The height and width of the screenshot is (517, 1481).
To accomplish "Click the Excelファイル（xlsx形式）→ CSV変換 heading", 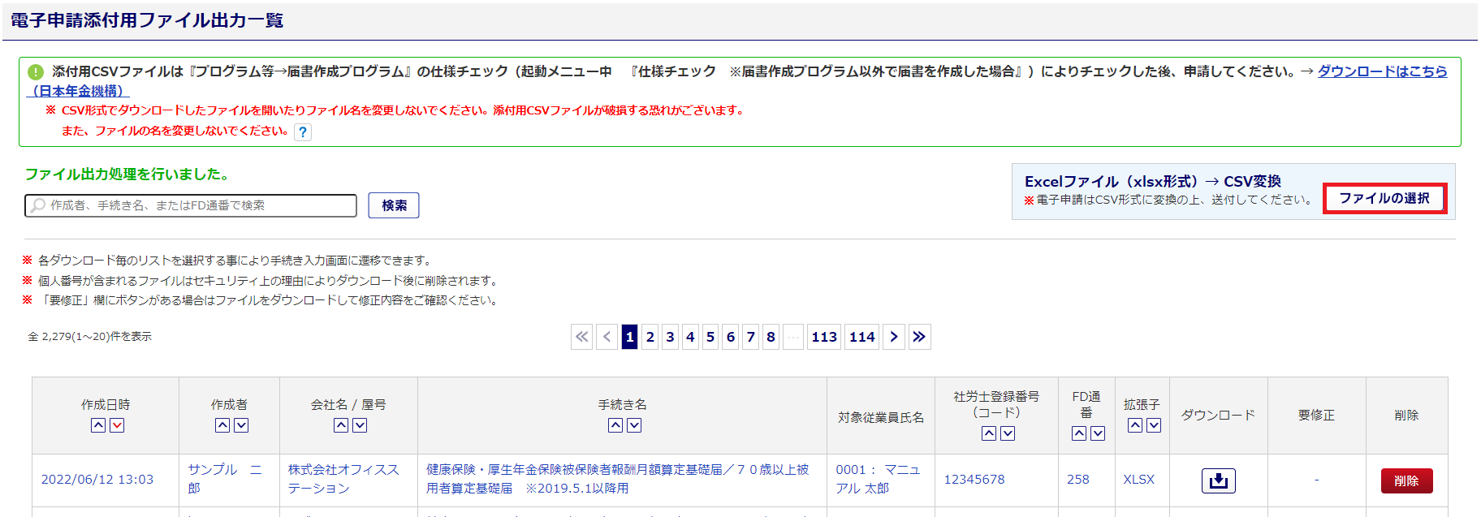I will [1153, 182].
